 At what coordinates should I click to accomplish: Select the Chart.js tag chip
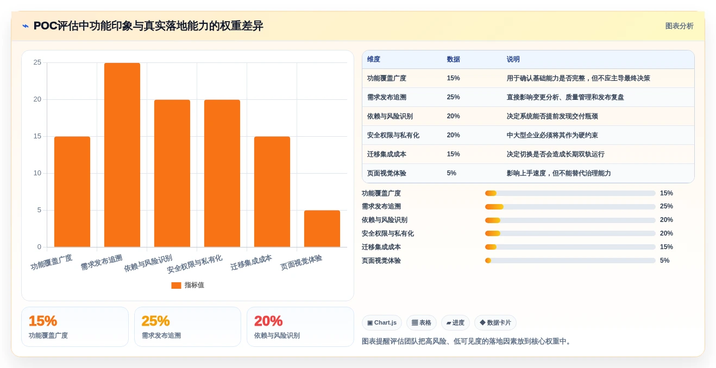382,322
